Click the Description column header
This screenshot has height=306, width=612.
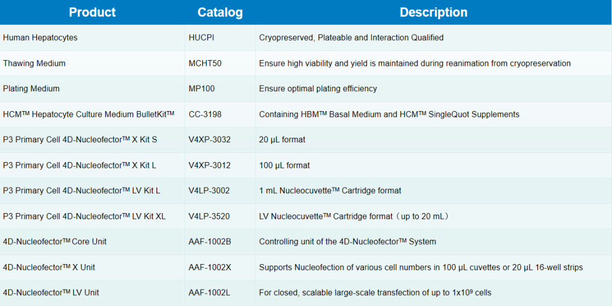[433, 12]
